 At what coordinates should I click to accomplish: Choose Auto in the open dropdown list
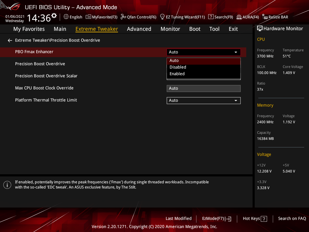click(x=204, y=60)
